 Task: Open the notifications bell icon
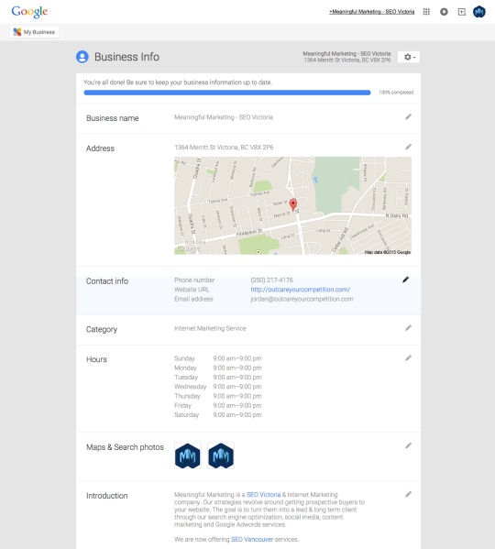(444, 12)
